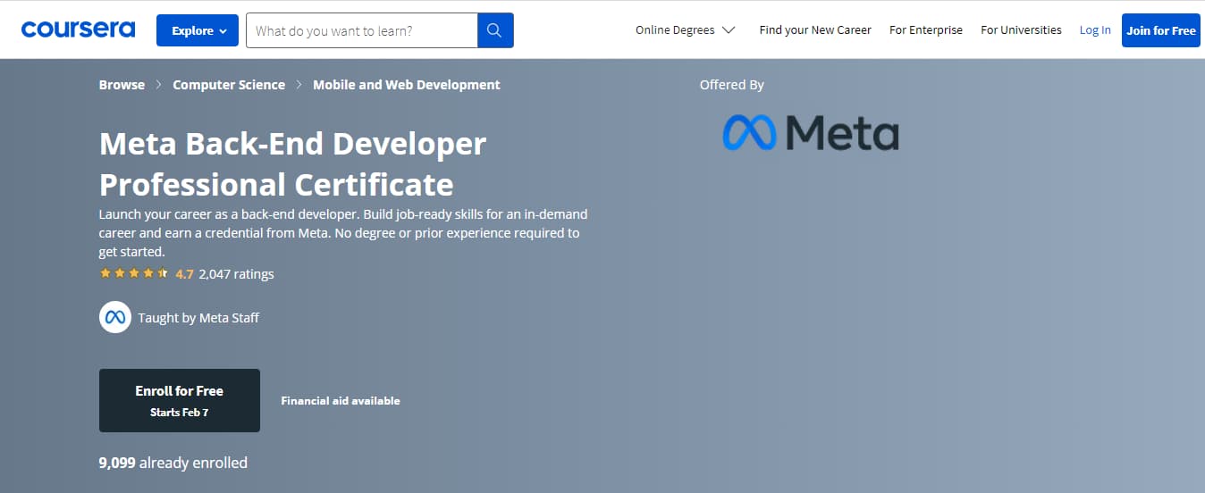Click the round Meta Staff avatar icon
Screen dimensions: 1205x493
[115, 317]
